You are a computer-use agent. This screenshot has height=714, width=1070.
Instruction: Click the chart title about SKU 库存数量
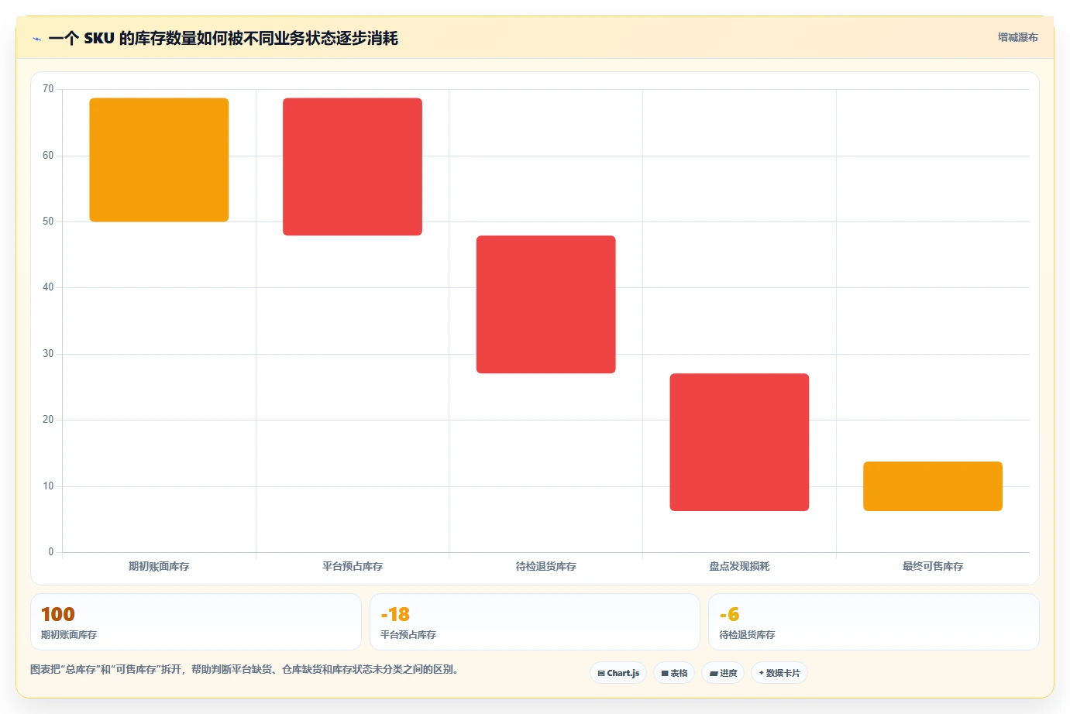[223, 39]
